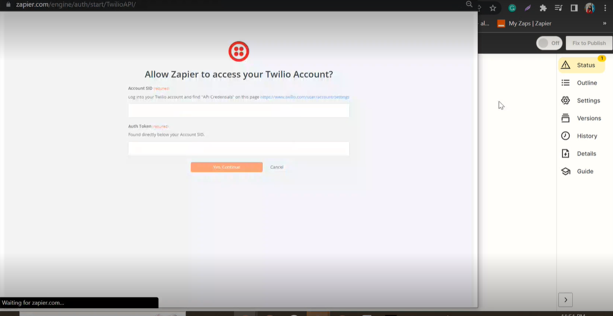The width and height of the screenshot is (613, 316).
Task: Click the Cancel link
Action: pyautogui.click(x=277, y=167)
